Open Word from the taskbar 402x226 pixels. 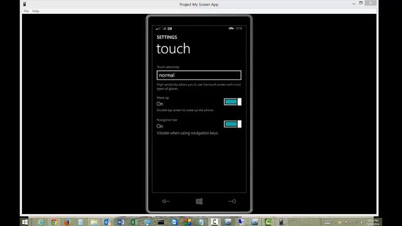click(x=121, y=222)
